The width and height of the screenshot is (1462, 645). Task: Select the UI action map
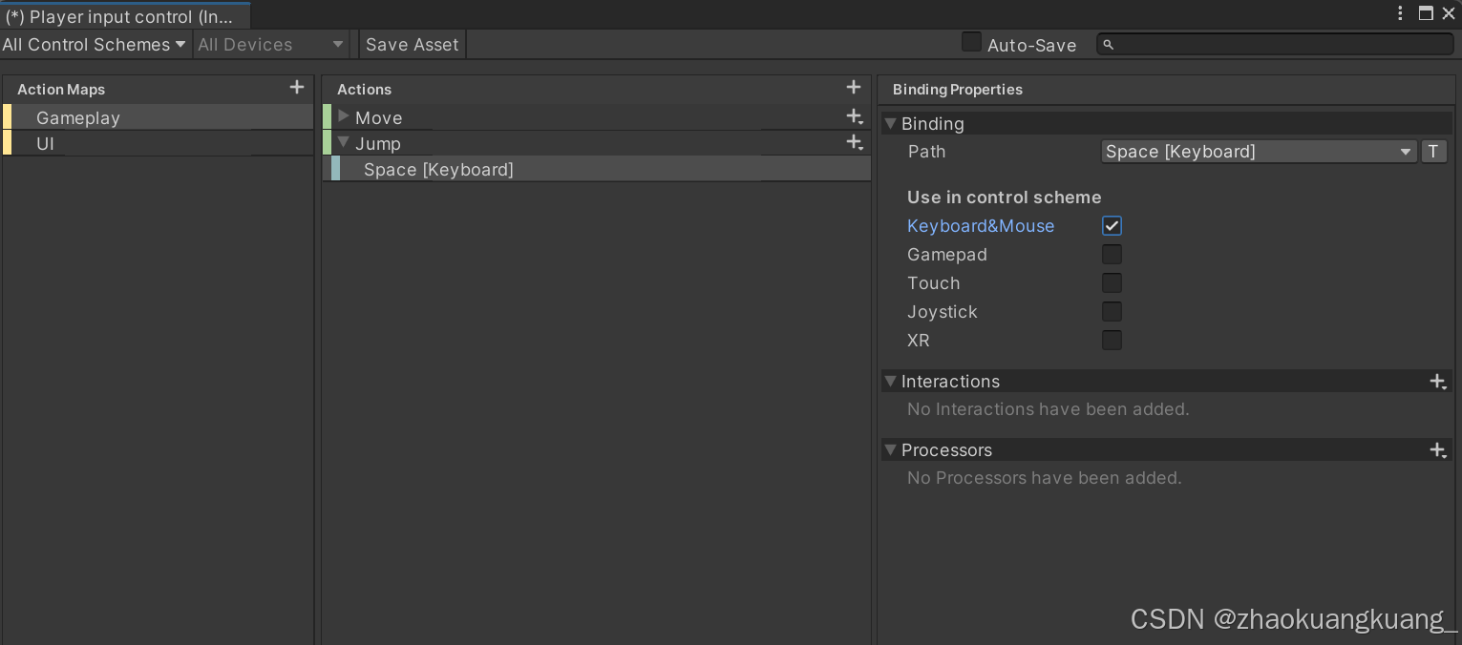[46, 144]
